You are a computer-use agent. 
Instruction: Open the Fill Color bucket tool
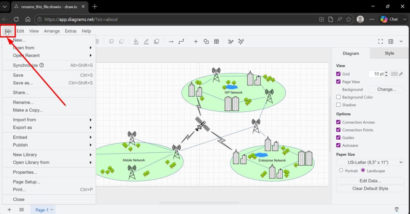(x=136, y=42)
